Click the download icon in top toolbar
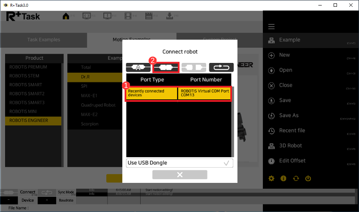This screenshot has height=212, width=359. pyautogui.click(x=169, y=16)
